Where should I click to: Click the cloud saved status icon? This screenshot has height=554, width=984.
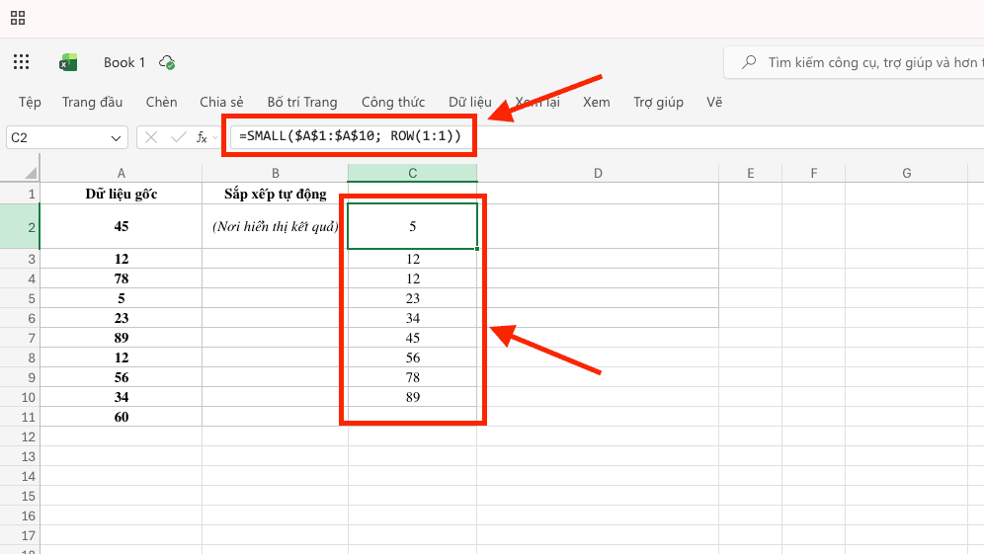coord(167,62)
